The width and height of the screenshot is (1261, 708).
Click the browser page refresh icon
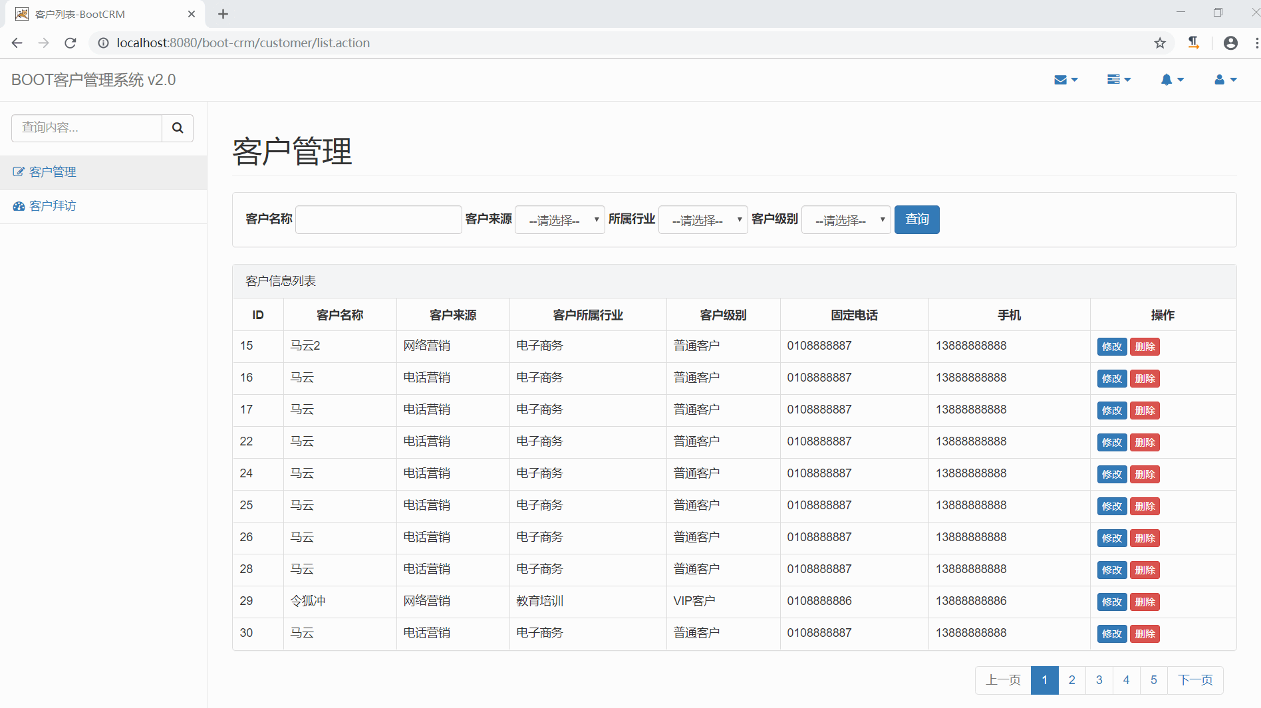click(70, 43)
